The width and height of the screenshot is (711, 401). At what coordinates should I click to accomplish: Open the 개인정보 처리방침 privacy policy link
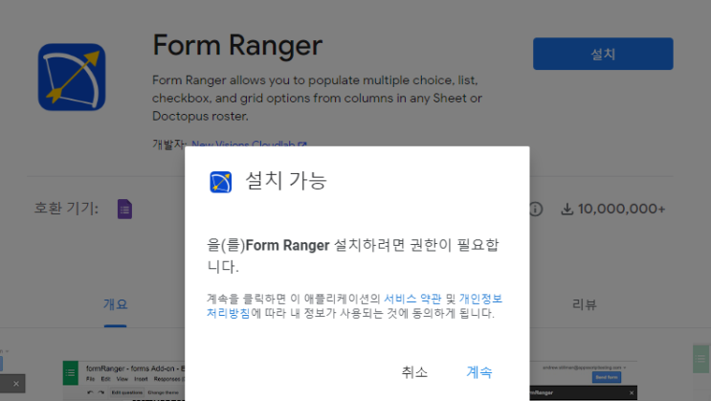coord(355,305)
